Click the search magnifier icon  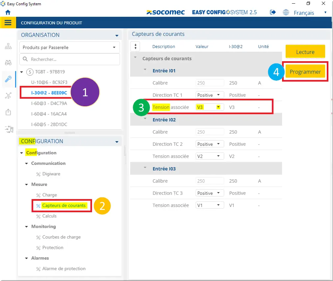point(25,59)
